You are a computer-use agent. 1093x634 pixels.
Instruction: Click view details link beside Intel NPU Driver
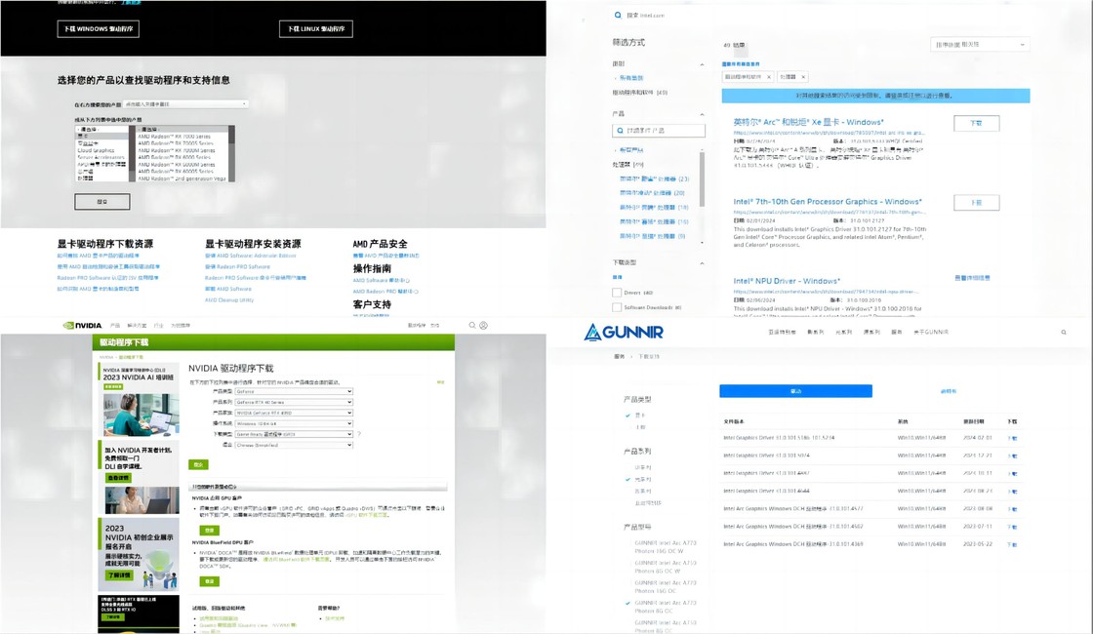tap(972, 278)
